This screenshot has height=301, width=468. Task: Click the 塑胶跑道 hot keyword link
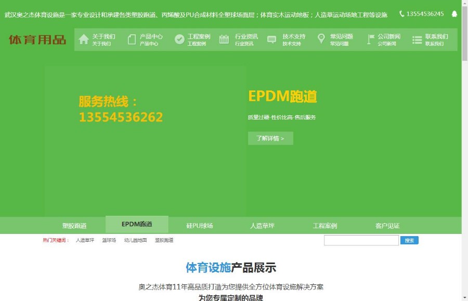click(x=164, y=240)
